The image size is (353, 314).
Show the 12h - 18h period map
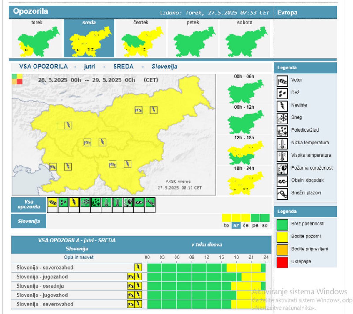point(244,150)
